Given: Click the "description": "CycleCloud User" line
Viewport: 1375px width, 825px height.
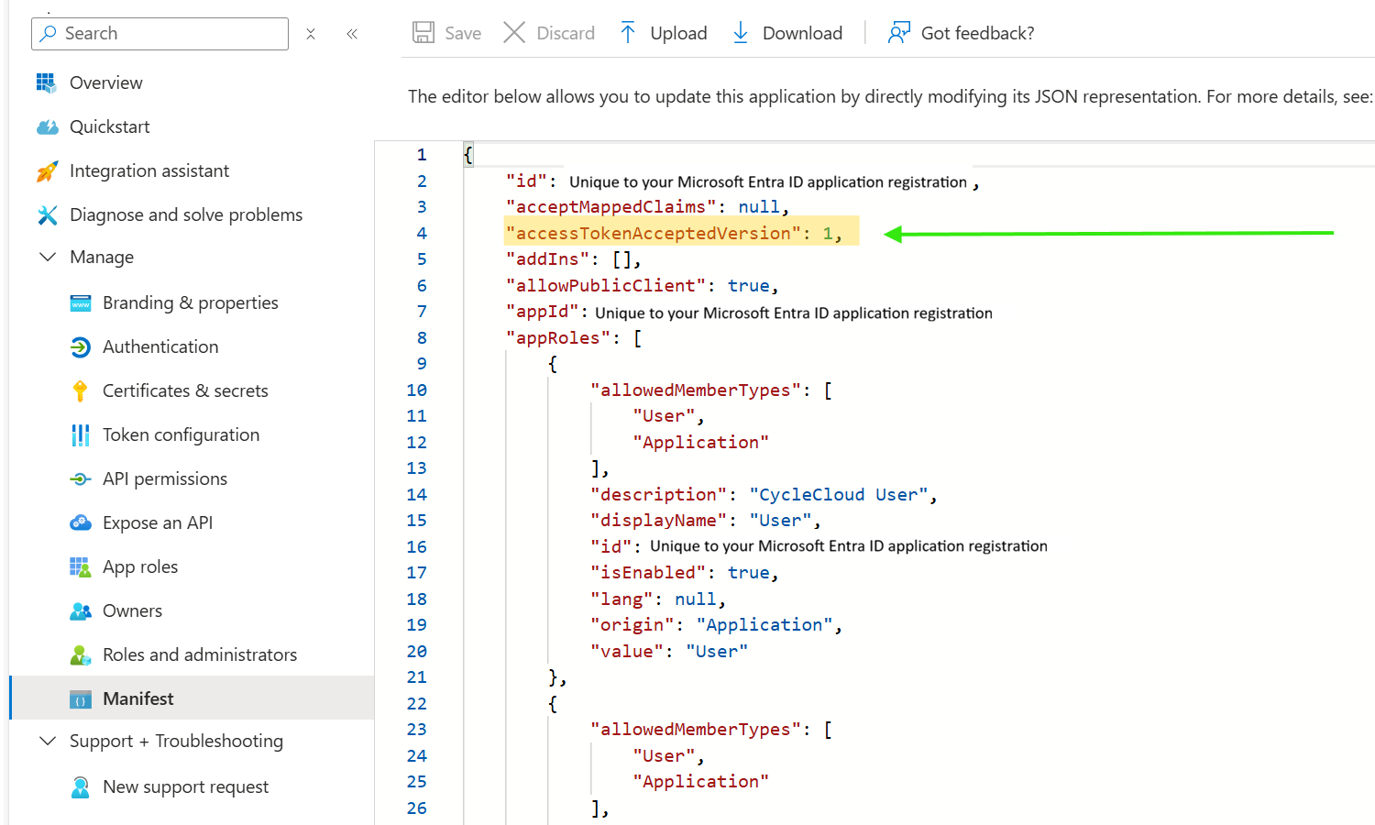Looking at the screenshot, I should (x=764, y=495).
